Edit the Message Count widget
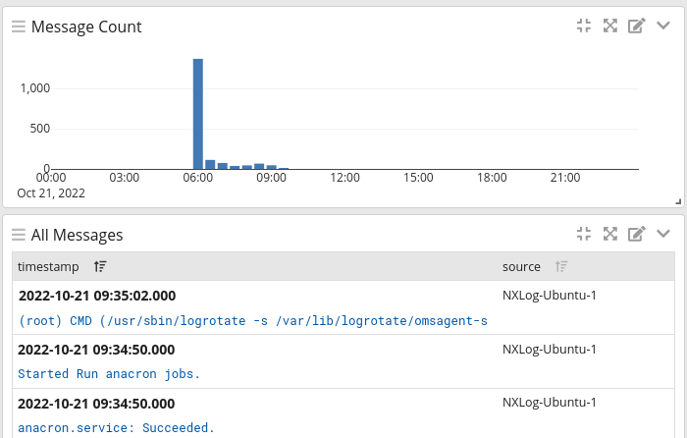This screenshot has width=687, height=438. pyautogui.click(x=636, y=26)
